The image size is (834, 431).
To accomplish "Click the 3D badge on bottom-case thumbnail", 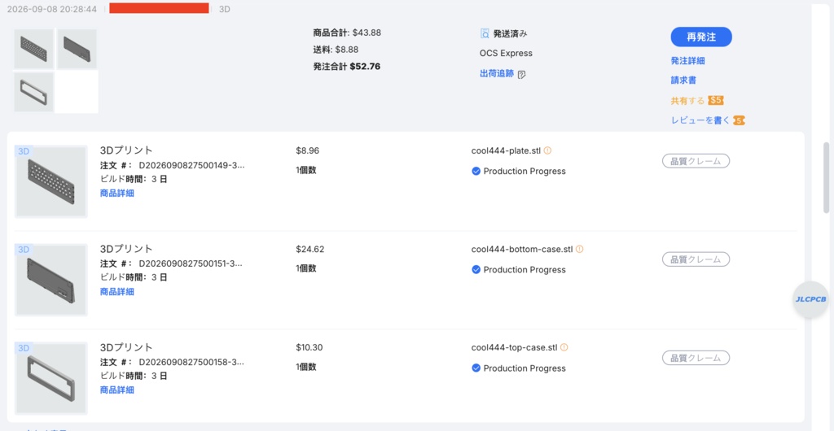I will coord(24,250).
